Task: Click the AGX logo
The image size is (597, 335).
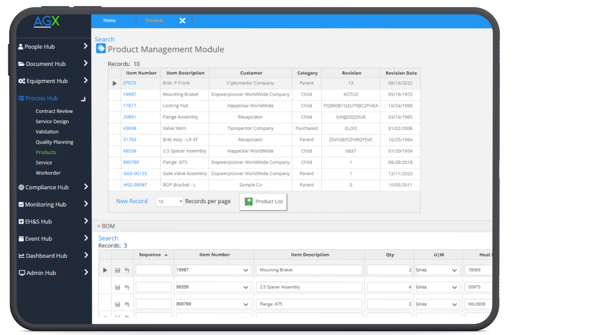Action: click(x=47, y=21)
